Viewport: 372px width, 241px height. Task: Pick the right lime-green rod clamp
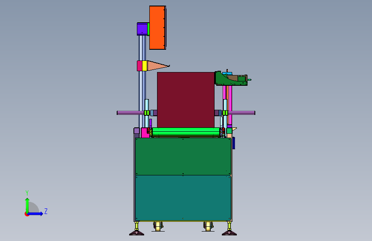(x=225, y=113)
